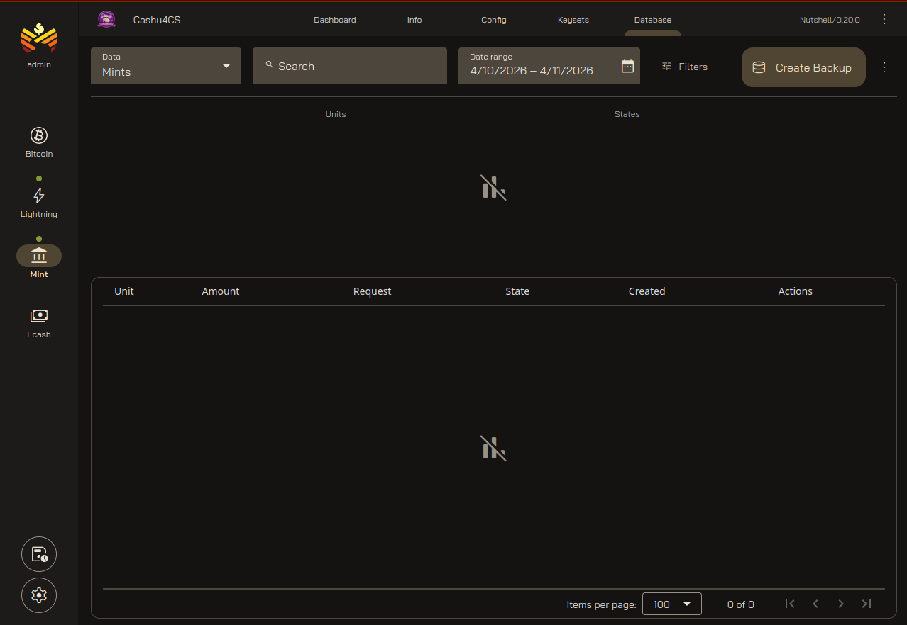Image resolution: width=907 pixels, height=625 pixels.
Task: Open the three-dot menu beside Nutshell version
Action: point(884,19)
